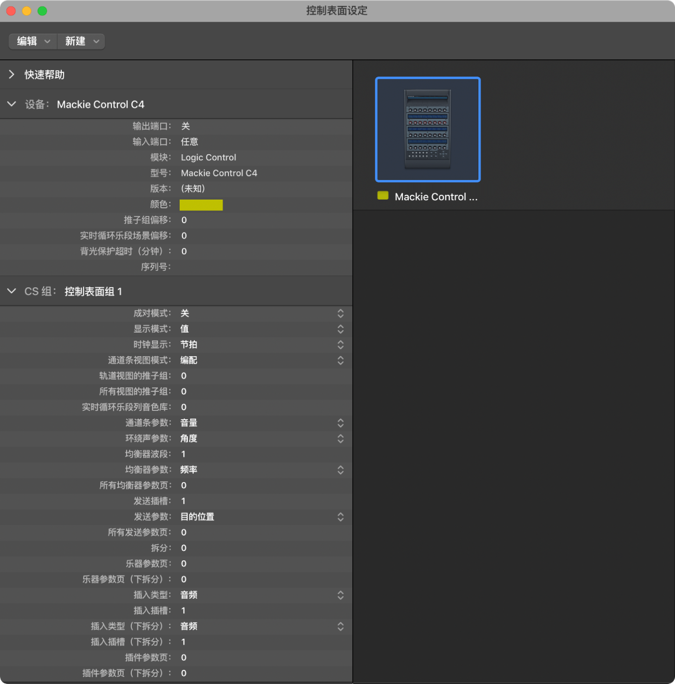Click the 背光保护超时（分钟） value field
Screen dimensions: 675x684
point(184,251)
